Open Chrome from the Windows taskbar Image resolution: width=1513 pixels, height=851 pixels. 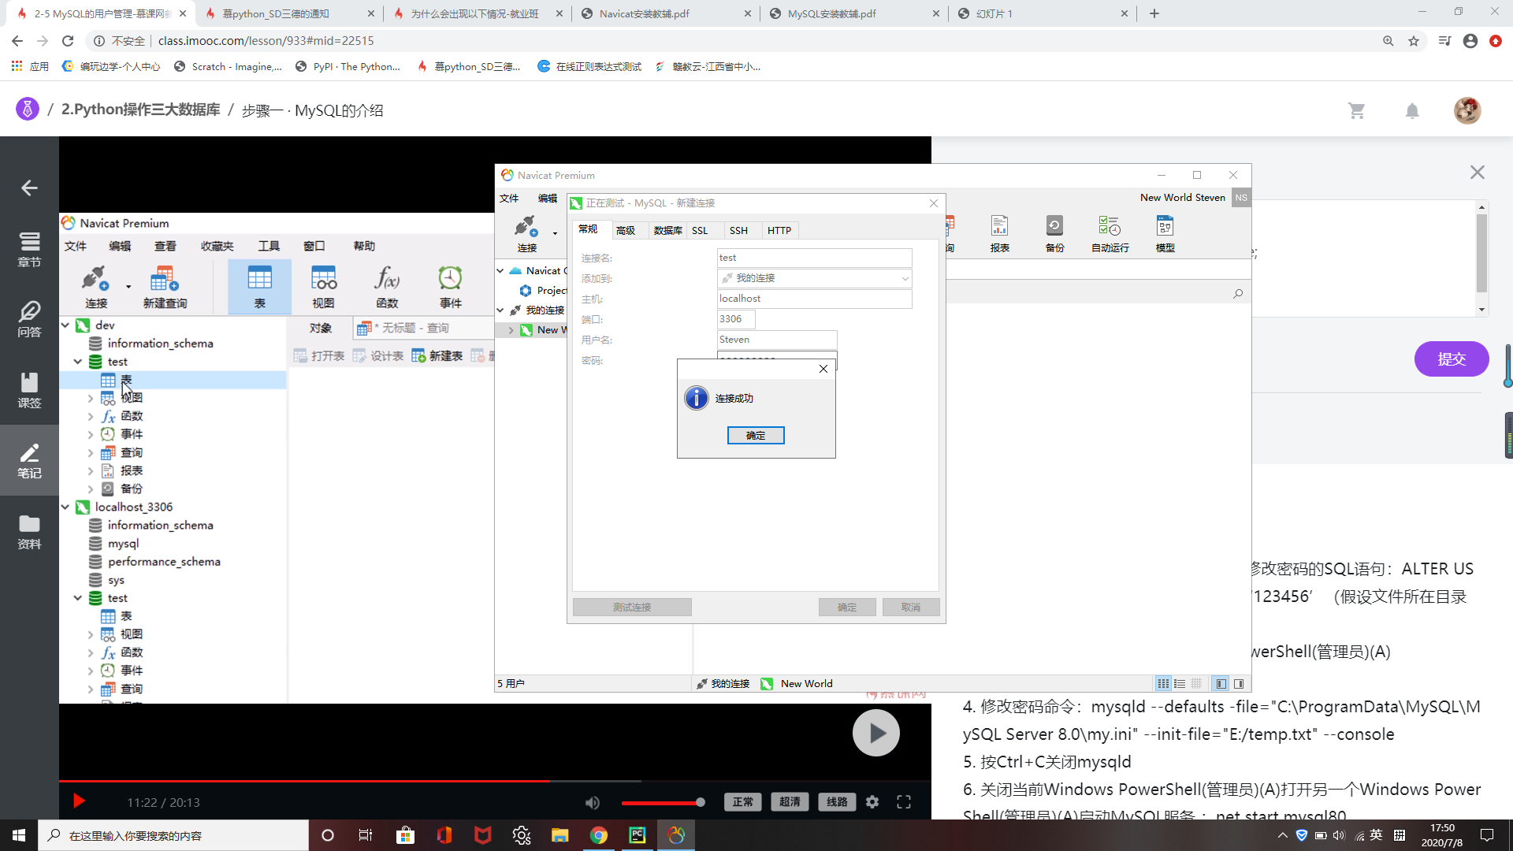(x=599, y=835)
